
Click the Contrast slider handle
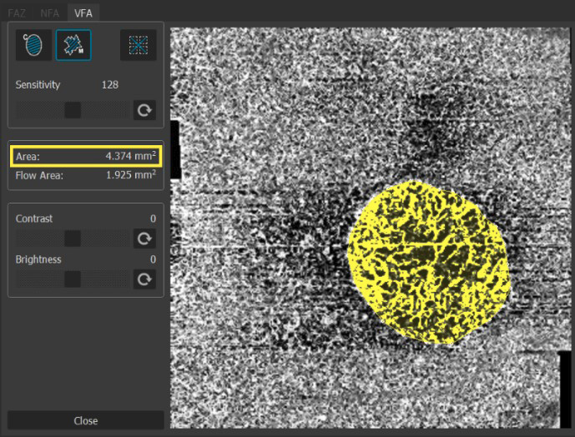(73, 239)
